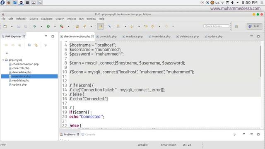265x149 pixels.
Task: Open the External Tools dropdown arrow
Action: pos(68,26)
